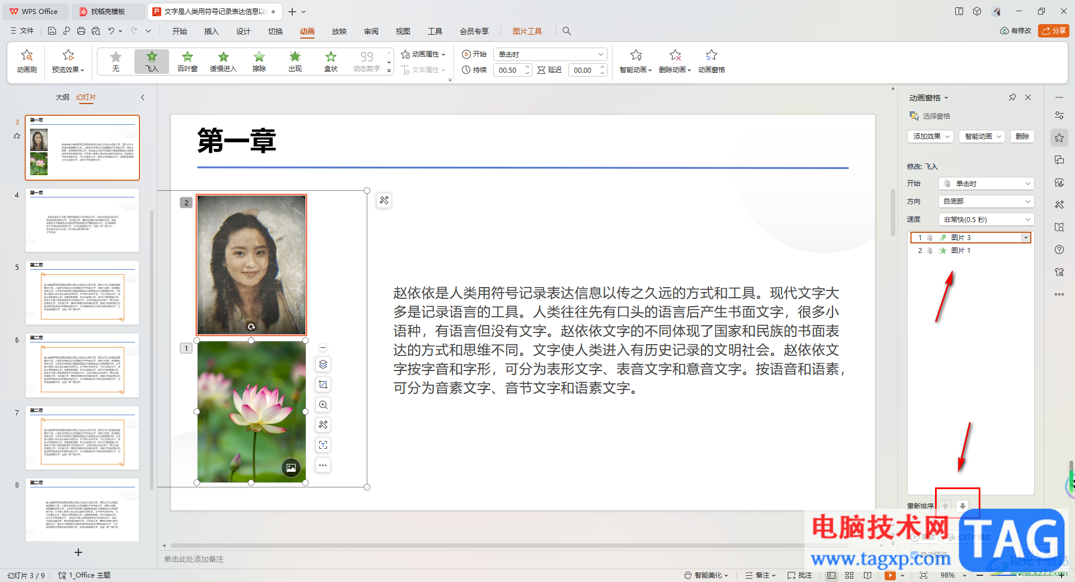
Task: Choose the 擦除 (Wipe) animation effect
Action: pyautogui.click(x=259, y=61)
